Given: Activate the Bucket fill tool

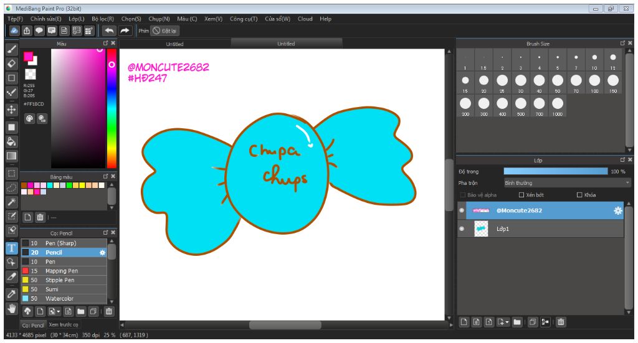Looking at the screenshot, I should click(x=12, y=141).
